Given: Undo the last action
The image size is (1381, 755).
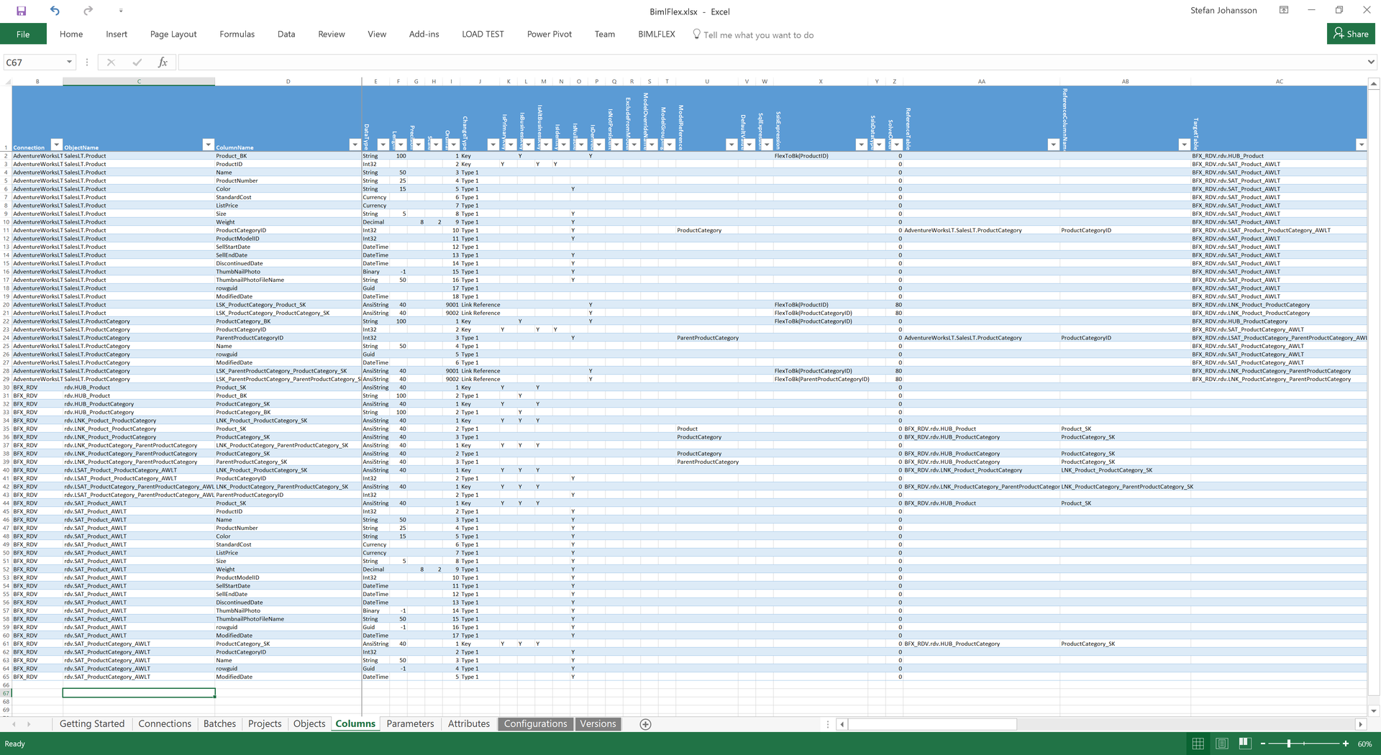Looking at the screenshot, I should (55, 11).
